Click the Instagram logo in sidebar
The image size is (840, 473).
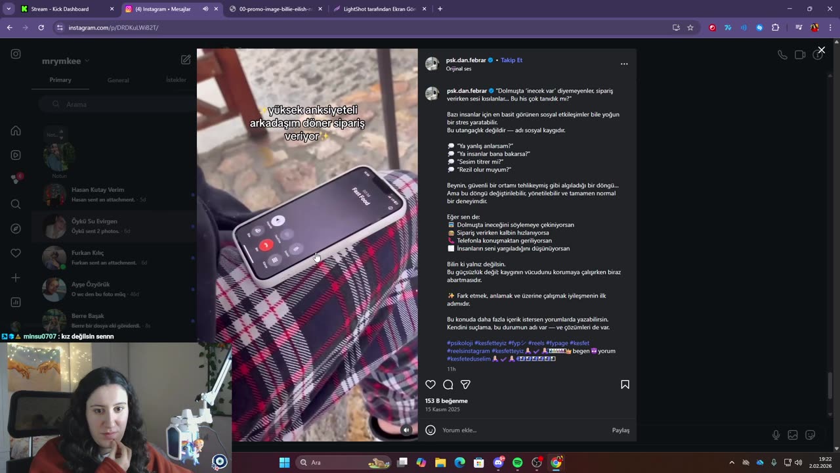[x=16, y=54]
